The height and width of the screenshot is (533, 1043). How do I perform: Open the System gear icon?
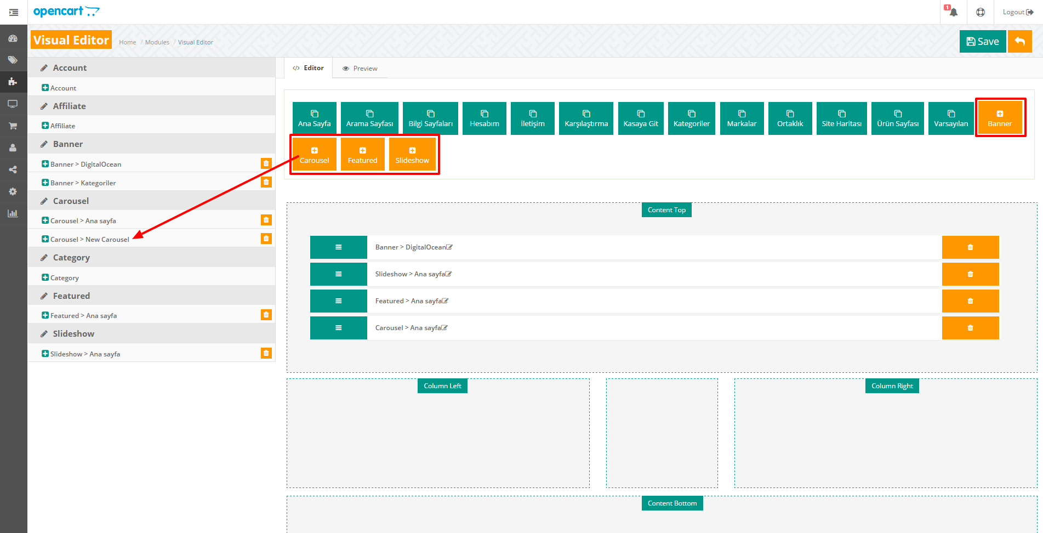[x=13, y=191]
